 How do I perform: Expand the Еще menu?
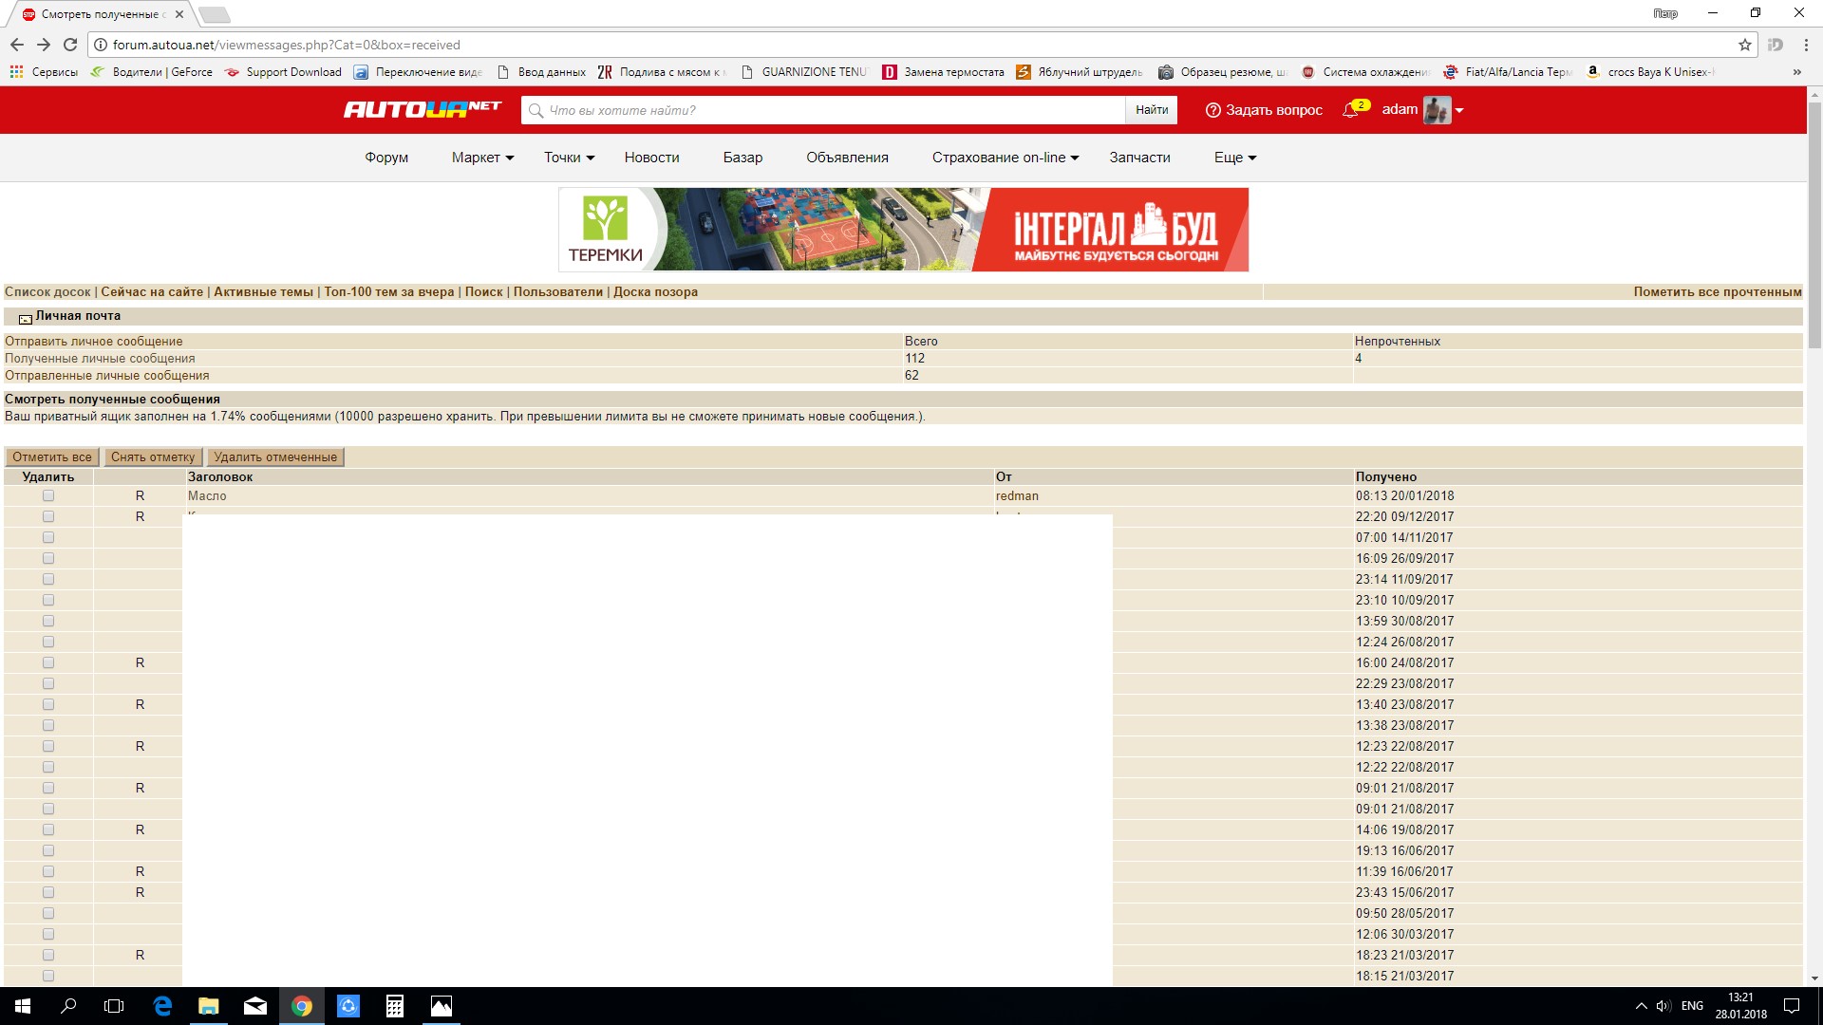tap(1234, 158)
